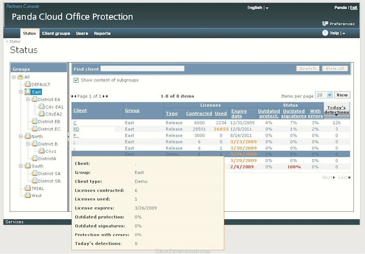Click the TRIAL group folder icon
This screenshot has width=365, height=254.
tap(28, 188)
